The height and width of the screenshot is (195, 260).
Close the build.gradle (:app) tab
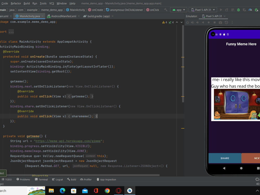[x=113, y=16]
